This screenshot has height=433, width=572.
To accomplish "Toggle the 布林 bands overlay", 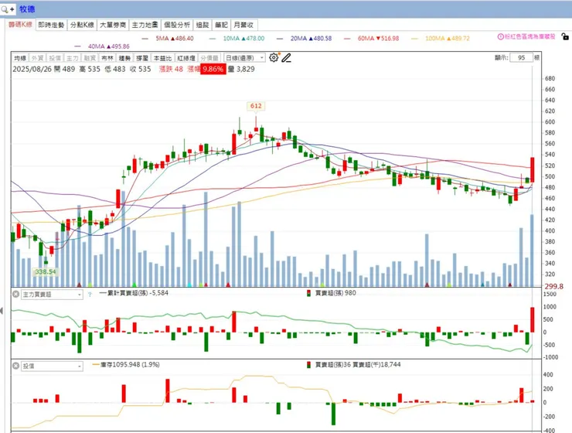I will click(107, 58).
